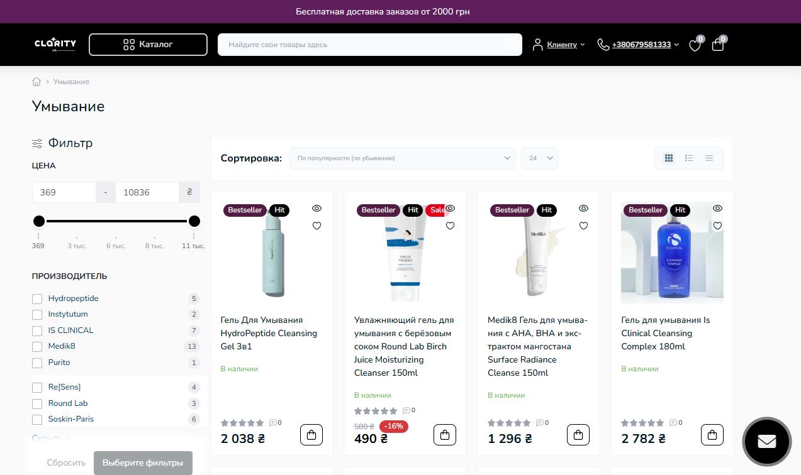Open the Клиенту account menu
The image size is (801, 475).
click(x=559, y=45)
